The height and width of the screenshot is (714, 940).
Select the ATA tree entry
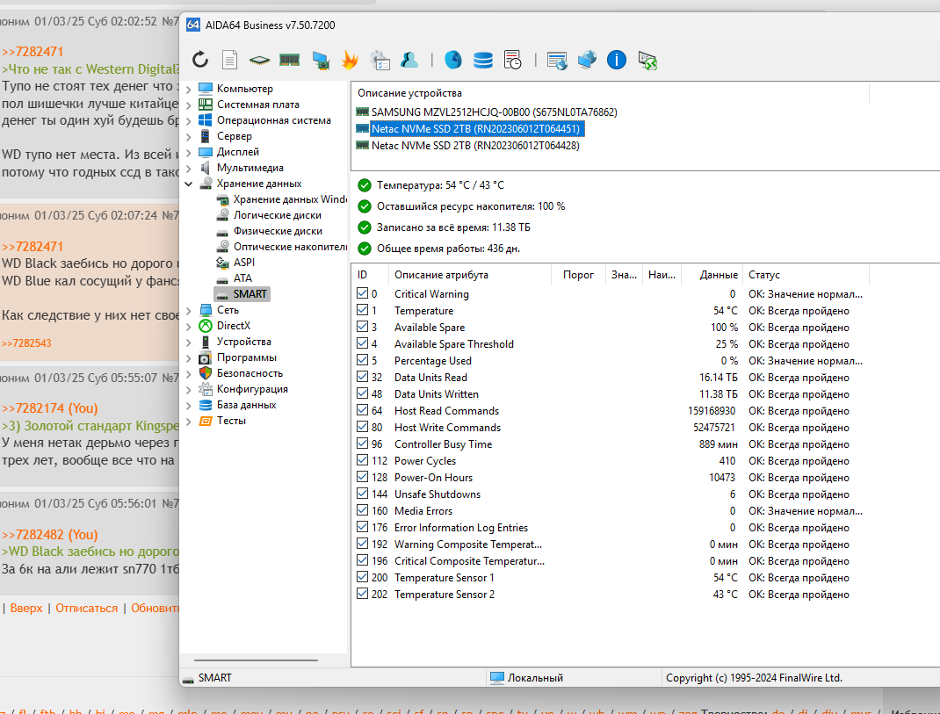coord(242,278)
